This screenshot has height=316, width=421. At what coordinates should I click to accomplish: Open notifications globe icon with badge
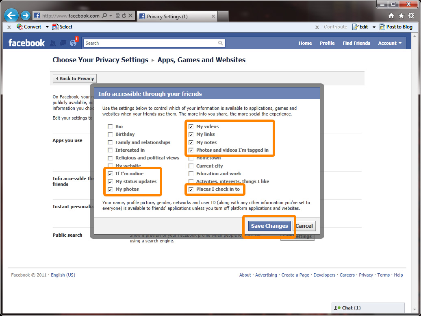(73, 43)
